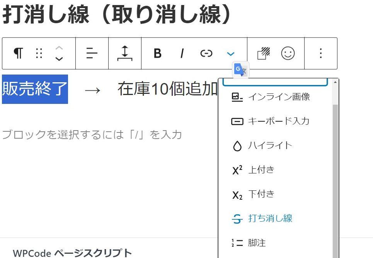Open block options three-dot menu
Screen dimensions: 373x258
click(x=320, y=53)
